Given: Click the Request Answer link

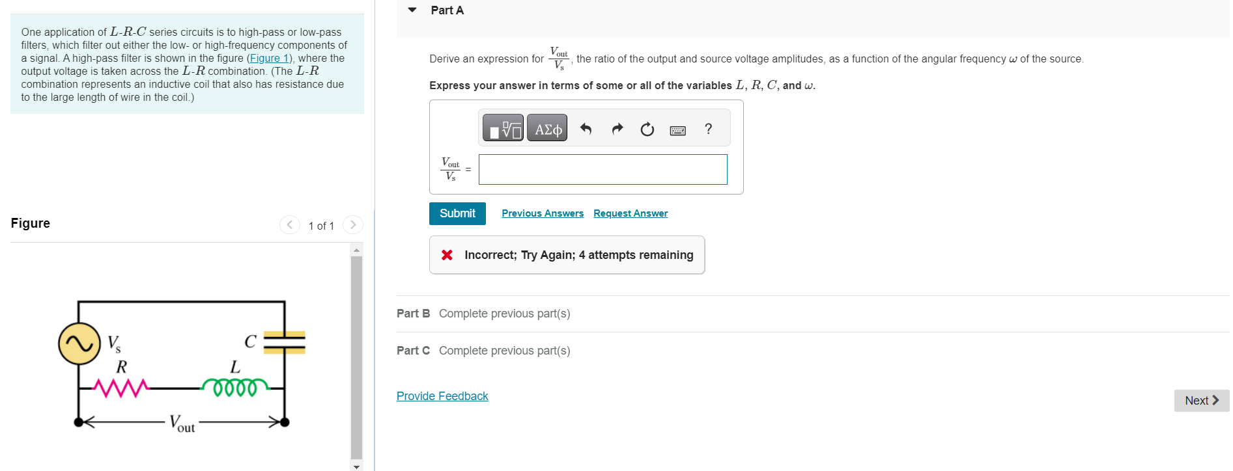Looking at the screenshot, I should click(x=630, y=213).
